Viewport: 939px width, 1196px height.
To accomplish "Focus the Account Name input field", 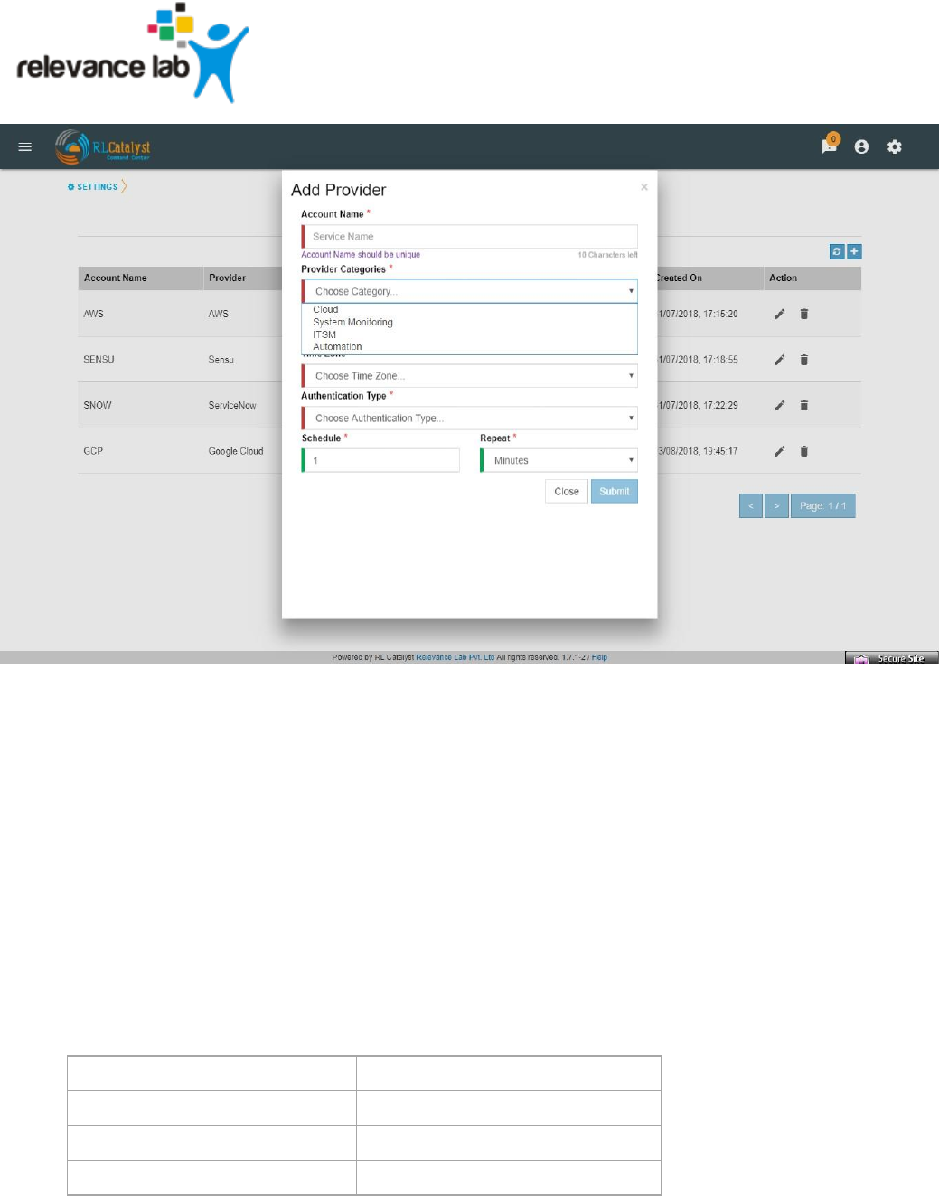I will click(x=469, y=237).
